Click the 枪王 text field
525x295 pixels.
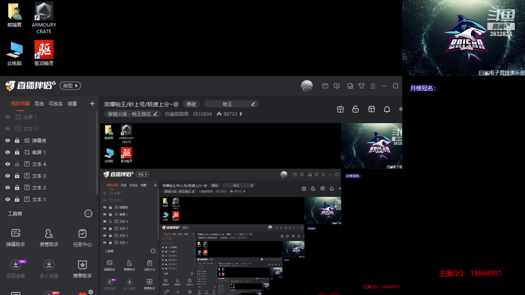pos(231,104)
